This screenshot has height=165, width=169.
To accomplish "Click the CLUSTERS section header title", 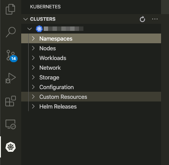I will click(x=43, y=19).
